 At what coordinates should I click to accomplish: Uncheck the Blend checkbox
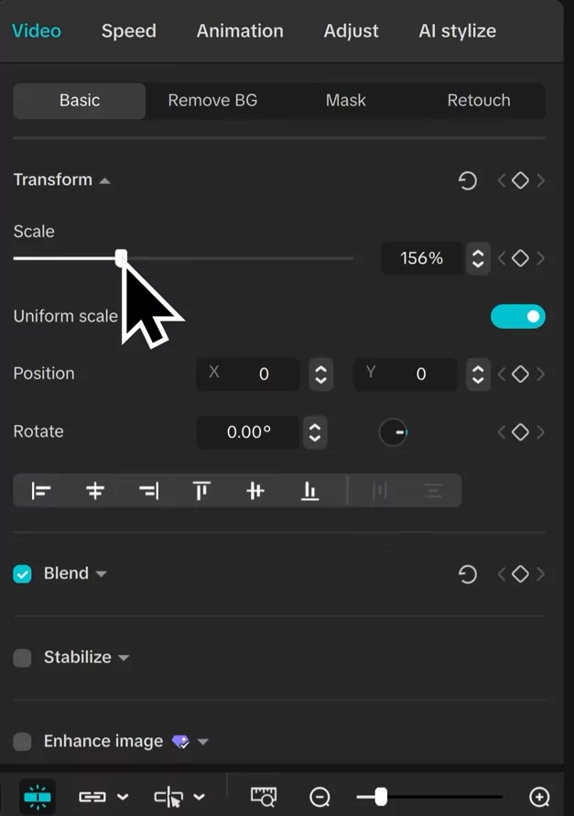pyautogui.click(x=22, y=574)
